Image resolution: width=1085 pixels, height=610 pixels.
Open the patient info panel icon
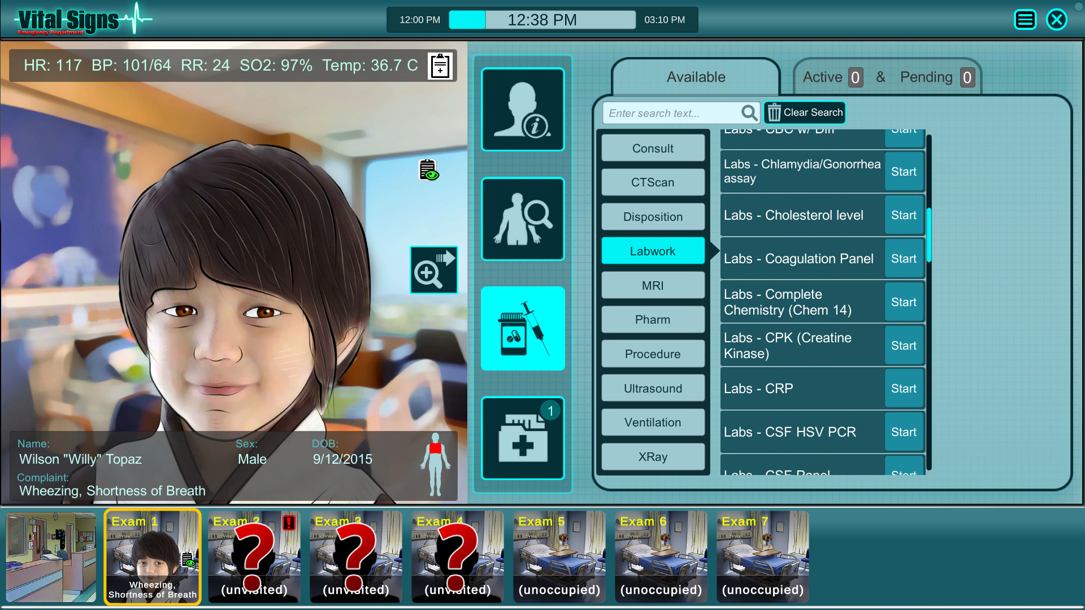point(522,109)
